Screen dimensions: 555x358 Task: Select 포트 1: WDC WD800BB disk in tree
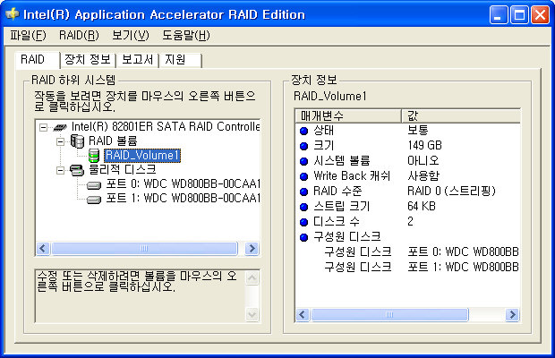point(183,199)
